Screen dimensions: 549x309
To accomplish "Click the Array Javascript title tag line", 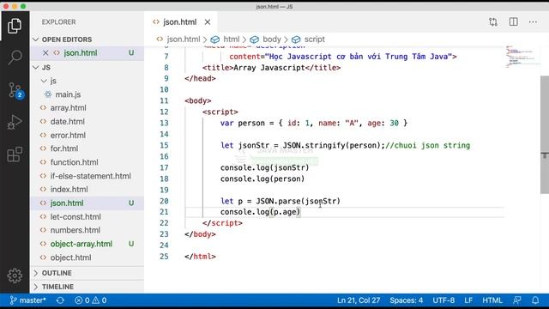I will tap(271, 68).
